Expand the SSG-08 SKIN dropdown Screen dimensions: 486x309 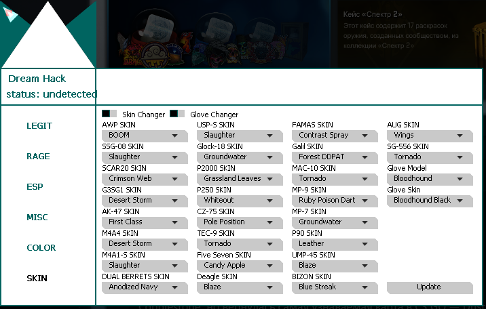pos(145,158)
